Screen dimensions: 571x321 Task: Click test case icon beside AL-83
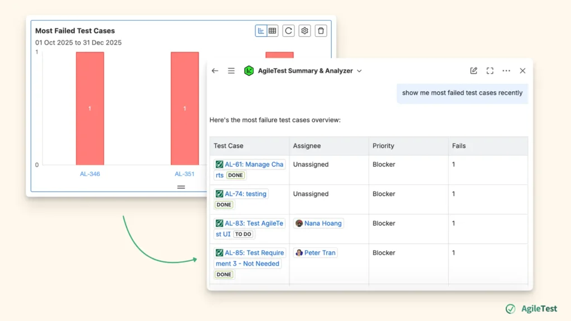[219, 223]
